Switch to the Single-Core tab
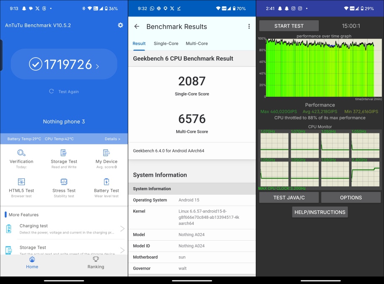 (166, 44)
